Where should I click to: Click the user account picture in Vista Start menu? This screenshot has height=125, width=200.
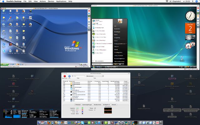coord(120,21)
